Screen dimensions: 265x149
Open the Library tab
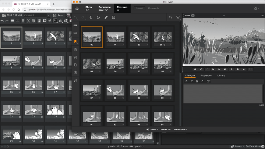click(x=221, y=75)
